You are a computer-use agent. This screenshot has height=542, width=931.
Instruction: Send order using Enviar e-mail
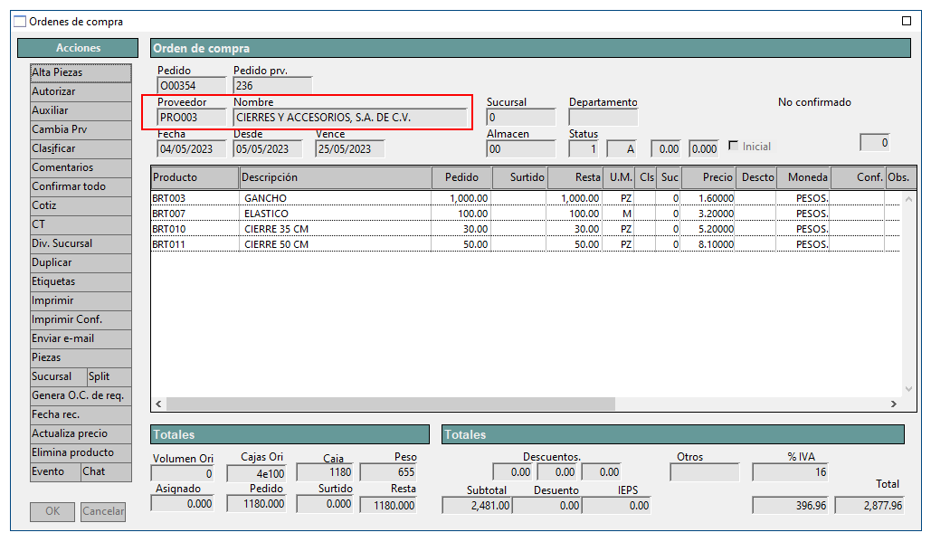pyautogui.click(x=81, y=338)
